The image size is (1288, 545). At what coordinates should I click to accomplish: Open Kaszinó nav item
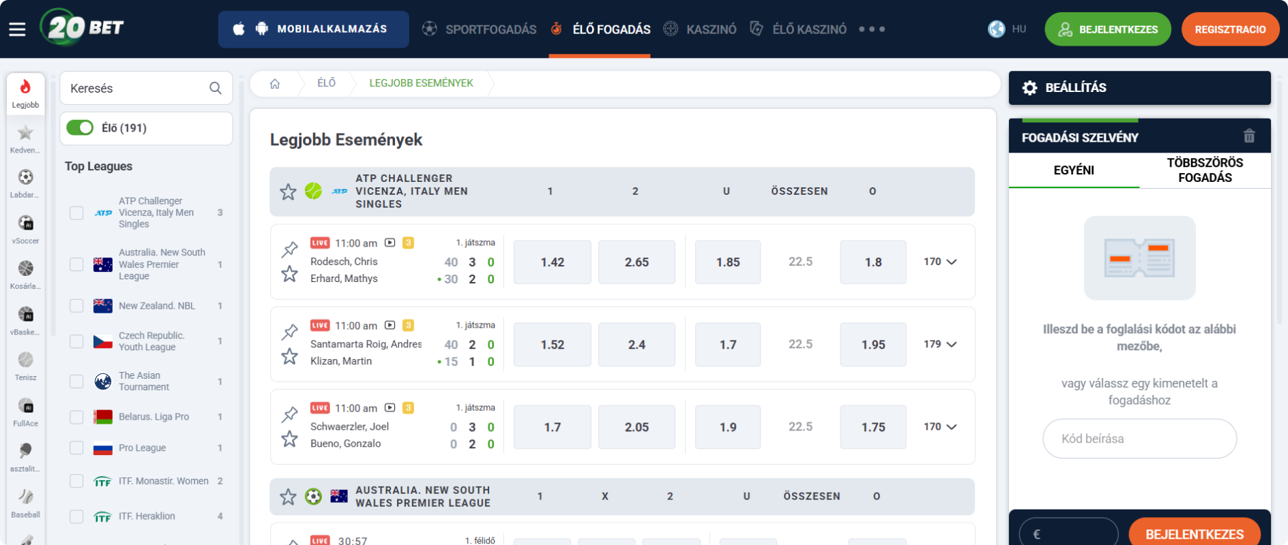(700, 29)
